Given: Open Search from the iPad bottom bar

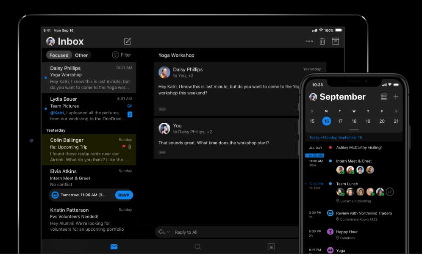Looking at the screenshot, I should [197, 246].
